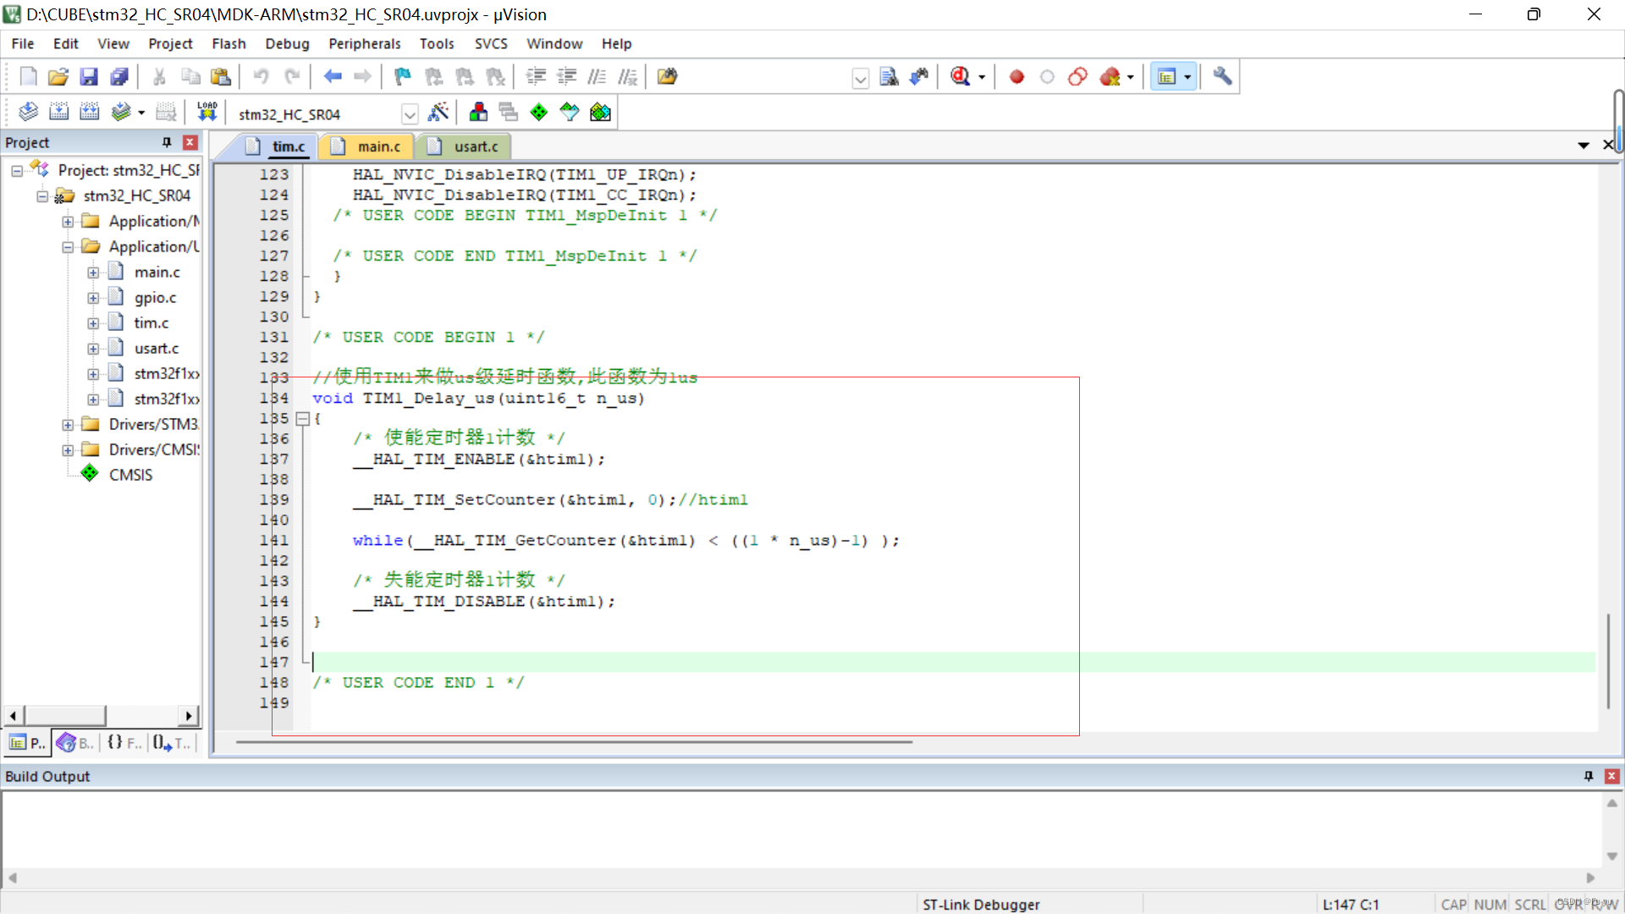Click the Start/Stop Debug Session icon
Viewport: 1625px width, 914px height.
point(960,77)
